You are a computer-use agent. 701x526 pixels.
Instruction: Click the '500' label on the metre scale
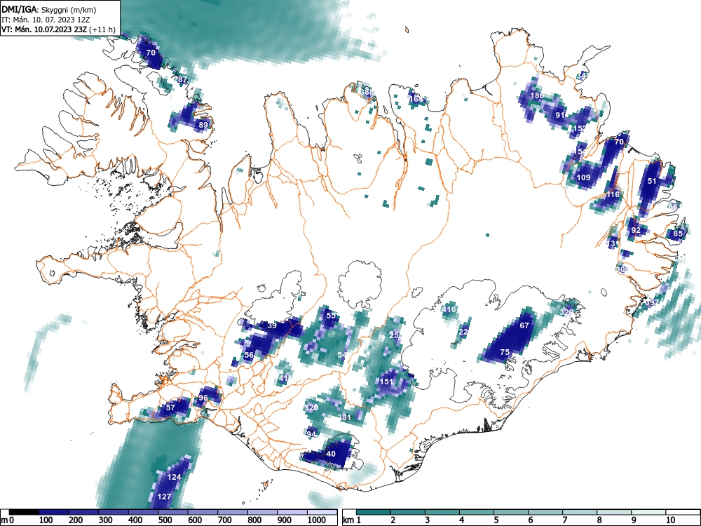coord(165,520)
